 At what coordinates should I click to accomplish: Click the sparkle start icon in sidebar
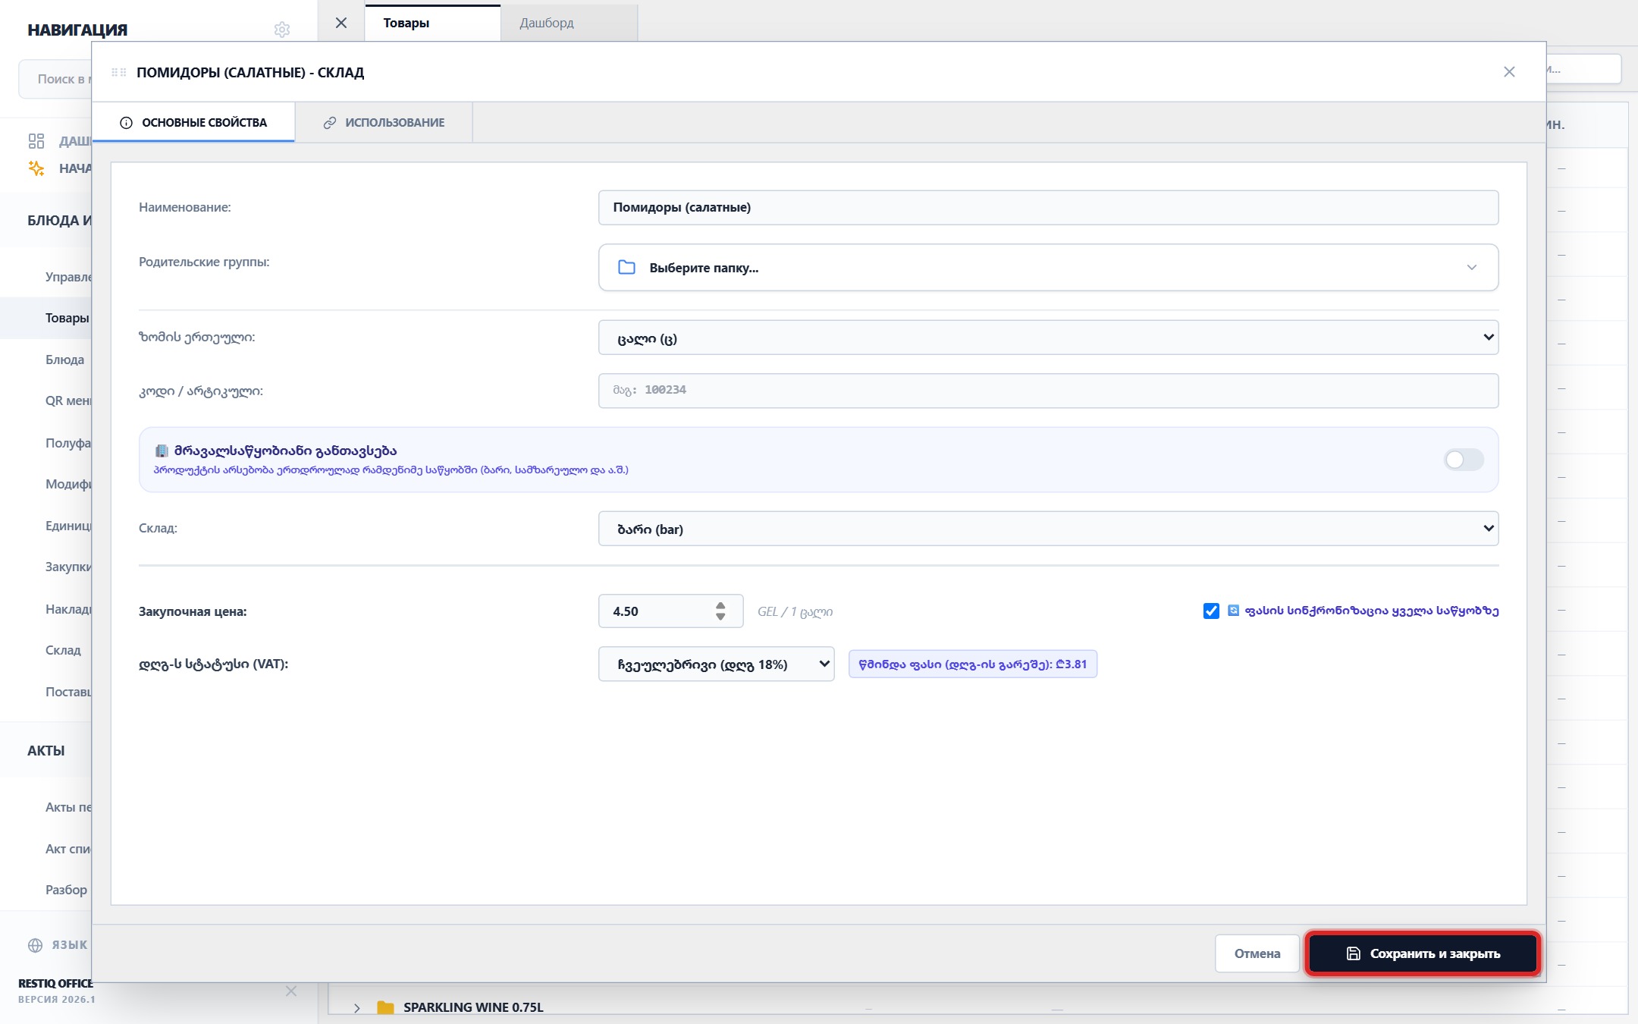coord(36,168)
